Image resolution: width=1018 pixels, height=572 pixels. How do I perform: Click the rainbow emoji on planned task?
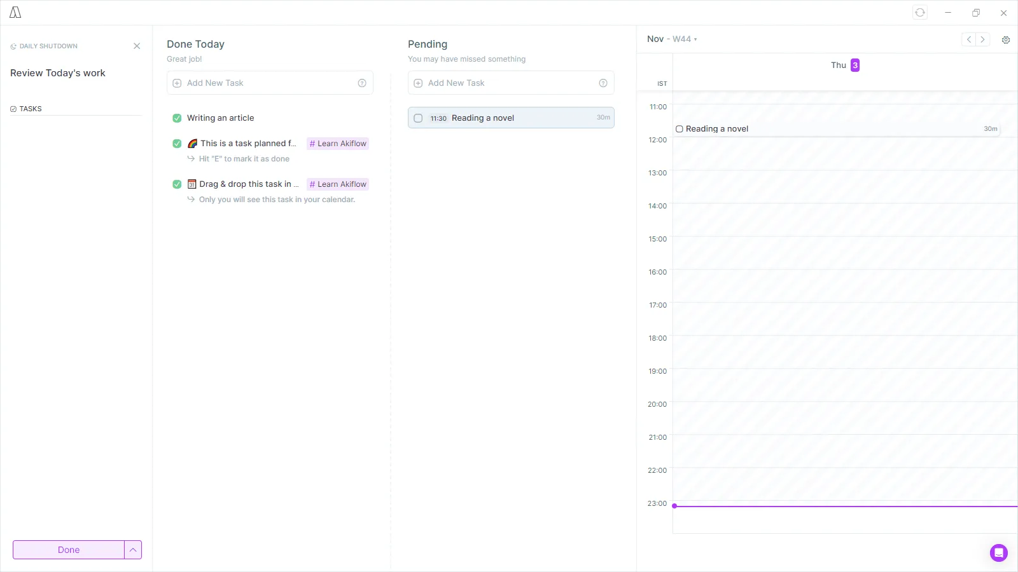(x=192, y=144)
